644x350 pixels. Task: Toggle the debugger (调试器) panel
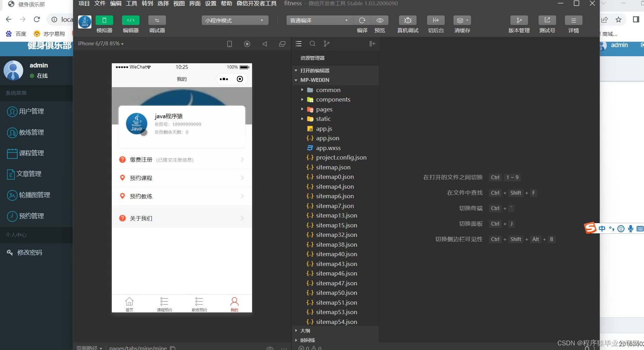(157, 20)
